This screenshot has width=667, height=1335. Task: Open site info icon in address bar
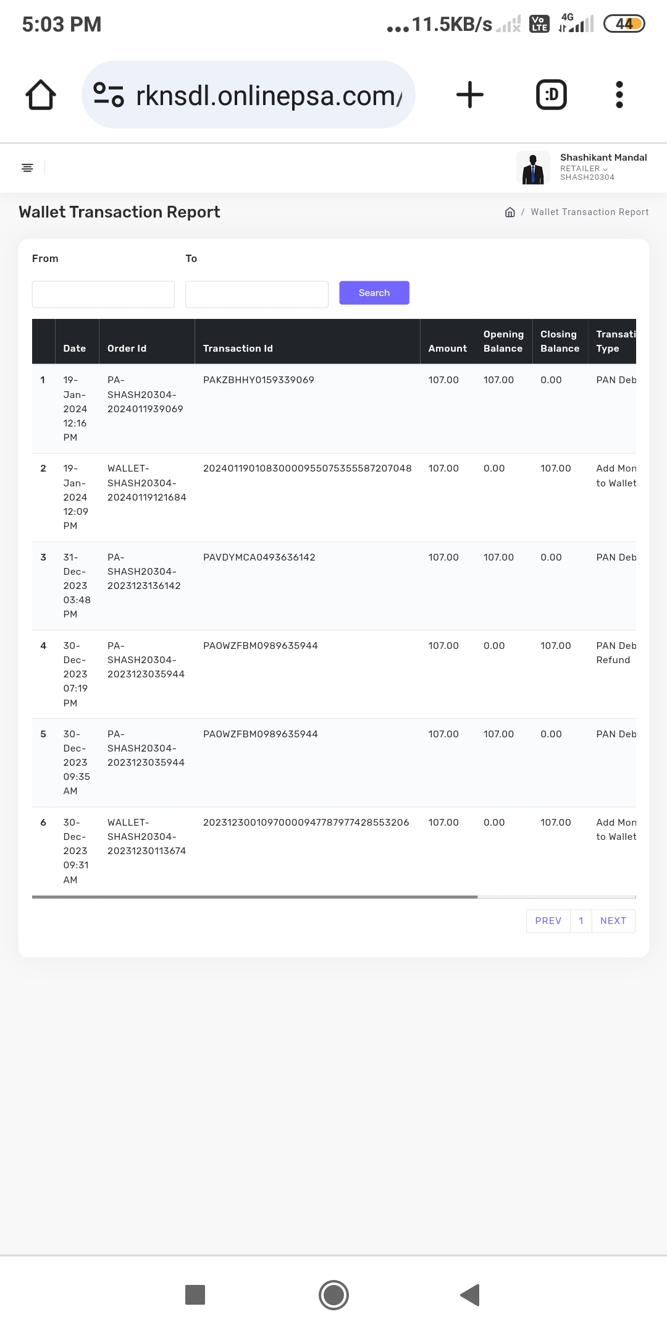click(109, 95)
